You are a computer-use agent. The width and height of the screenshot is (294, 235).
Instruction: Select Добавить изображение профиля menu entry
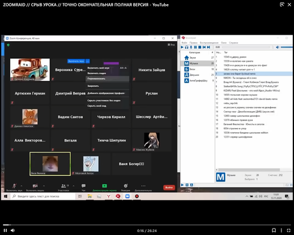click(x=108, y=93)
